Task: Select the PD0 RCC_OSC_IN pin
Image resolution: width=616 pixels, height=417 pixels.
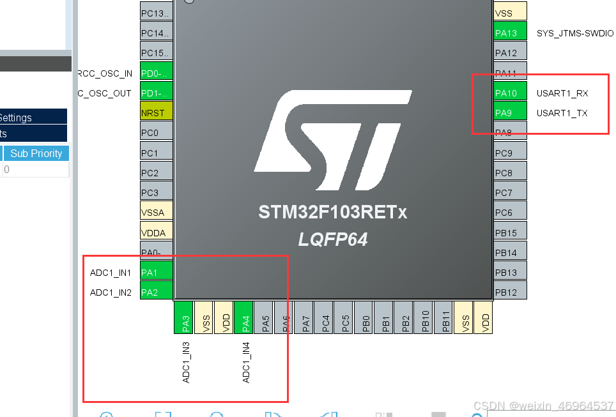Action: (155, 72)
